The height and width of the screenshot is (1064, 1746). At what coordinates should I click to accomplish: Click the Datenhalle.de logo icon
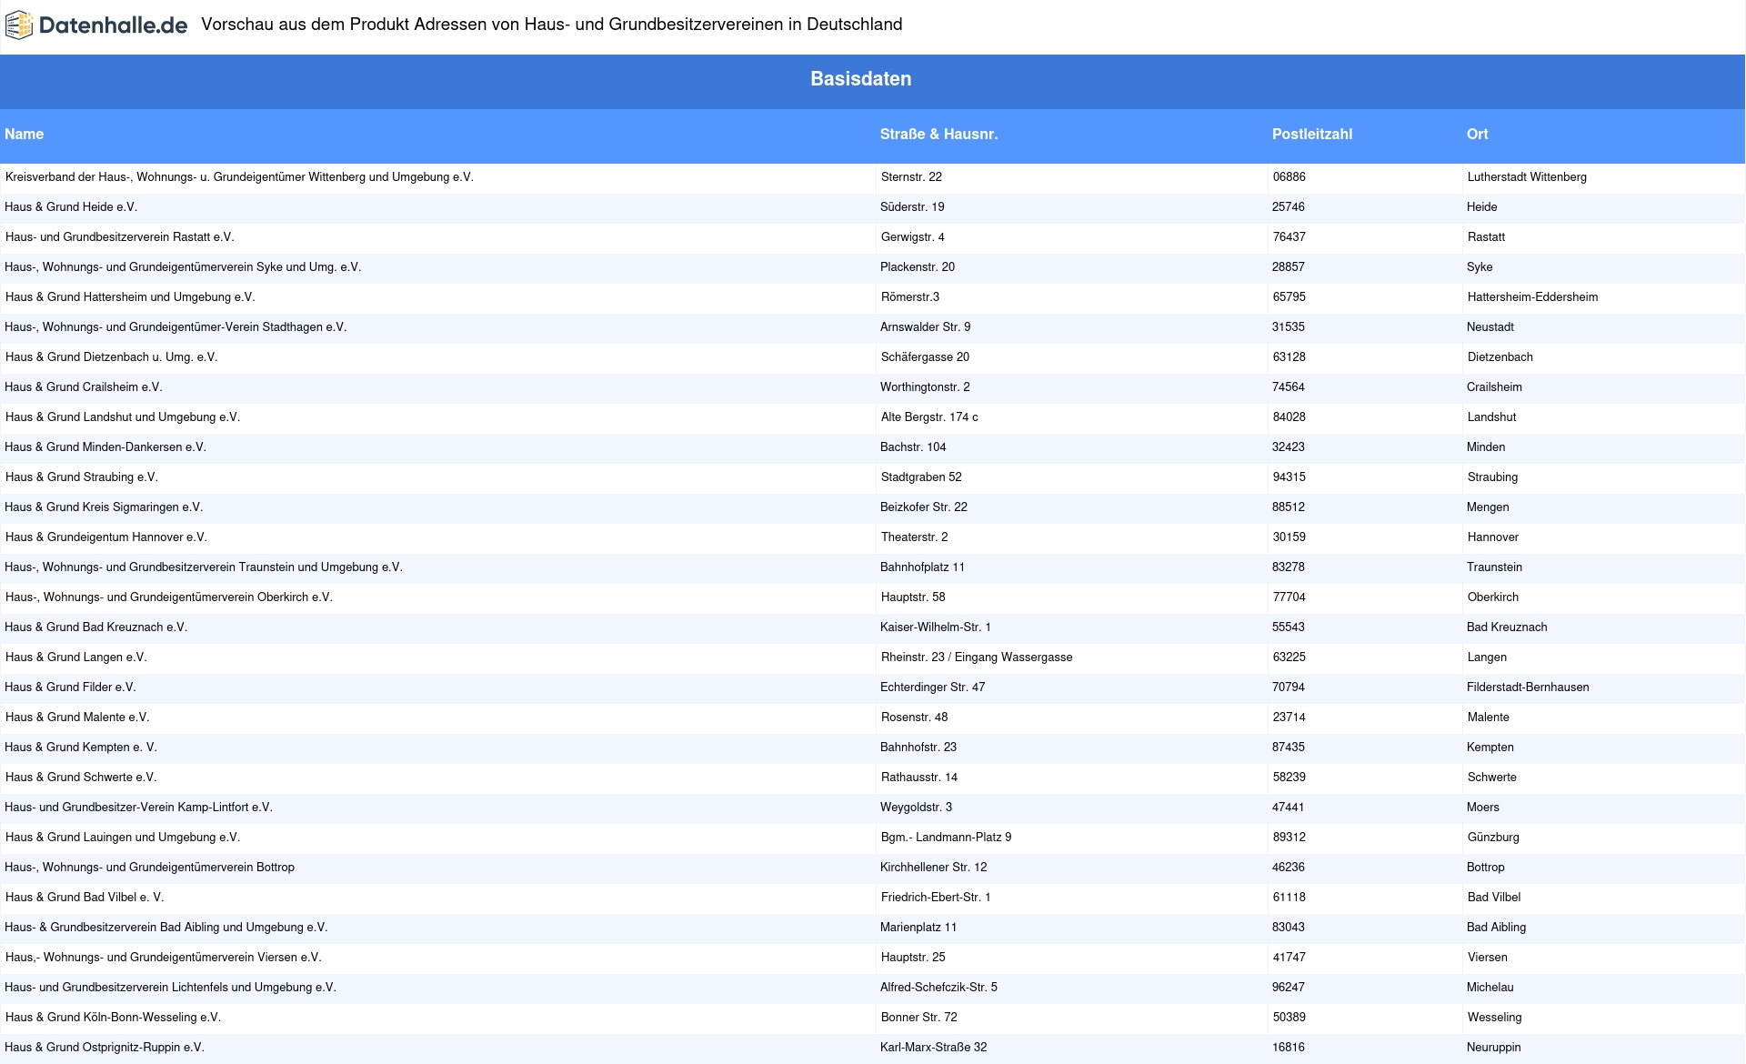[19, 25]
